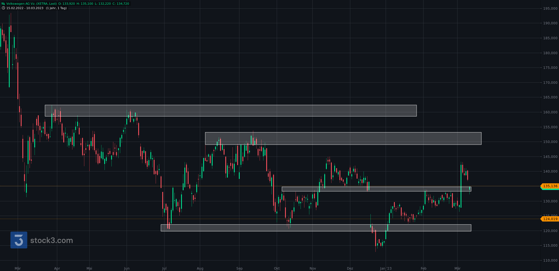Screen dimensions: 559x271
Task: Click the clock icon beside the date range
Action: click(x=3, y=8)
